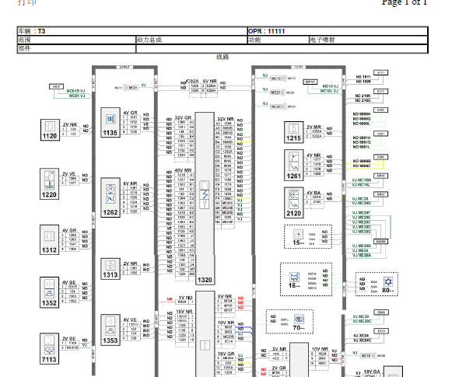This screenshot has height=377, width=473.
Task: Select the EM10A splice box
Action: 310,82
